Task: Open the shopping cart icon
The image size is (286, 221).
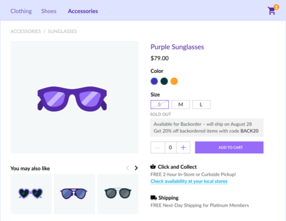Action: tap(272, 11)
